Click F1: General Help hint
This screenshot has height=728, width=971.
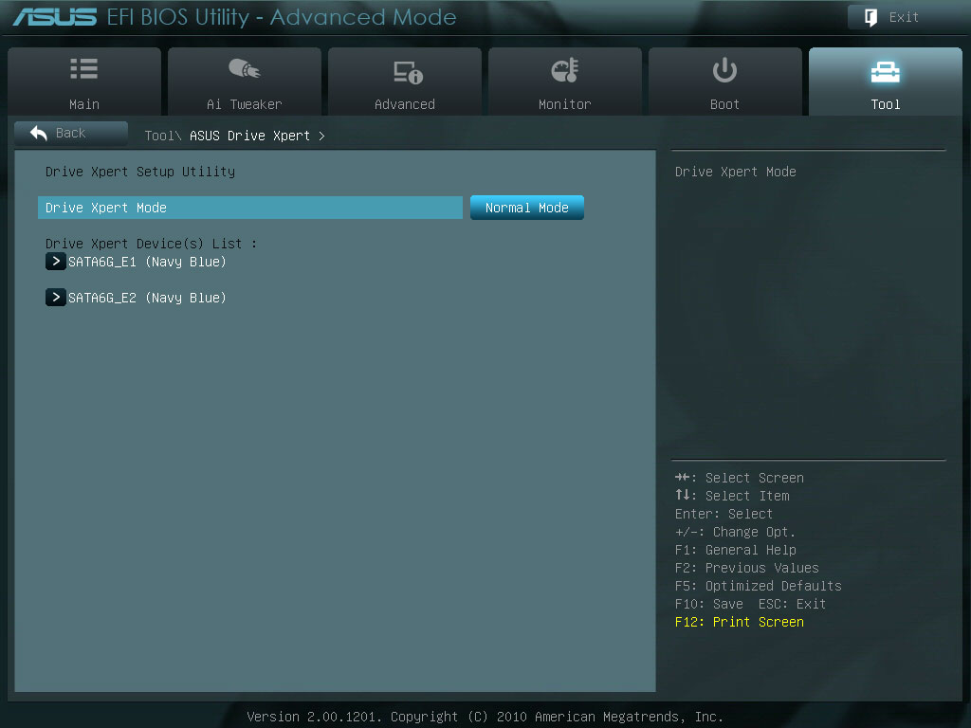[736, 550]
